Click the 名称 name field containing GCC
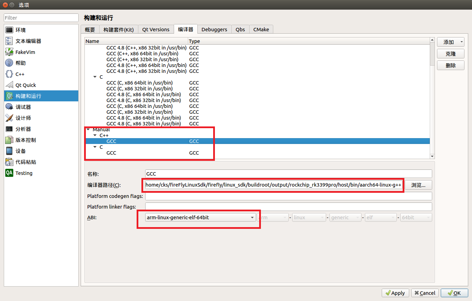472x301 pixels. [x=288, y=174]
